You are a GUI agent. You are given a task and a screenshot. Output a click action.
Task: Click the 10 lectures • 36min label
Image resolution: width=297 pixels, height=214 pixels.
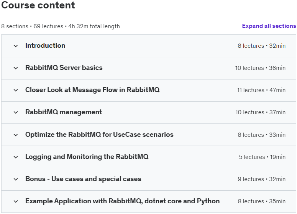point(260,68)
